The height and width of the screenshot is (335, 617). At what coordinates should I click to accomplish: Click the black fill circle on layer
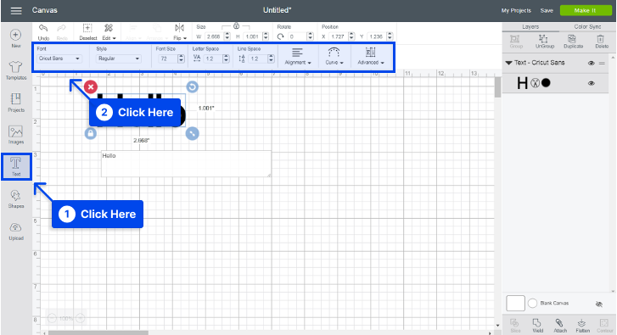point(546,83)
